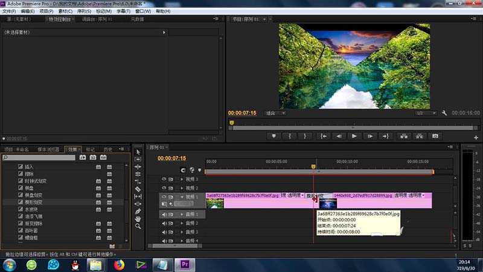Open the 序列 01 dropdown in Program monitor

[264, 19]
